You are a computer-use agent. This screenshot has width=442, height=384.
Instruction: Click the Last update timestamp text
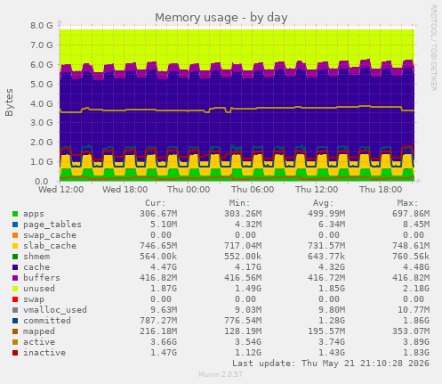tap(331, 364)
